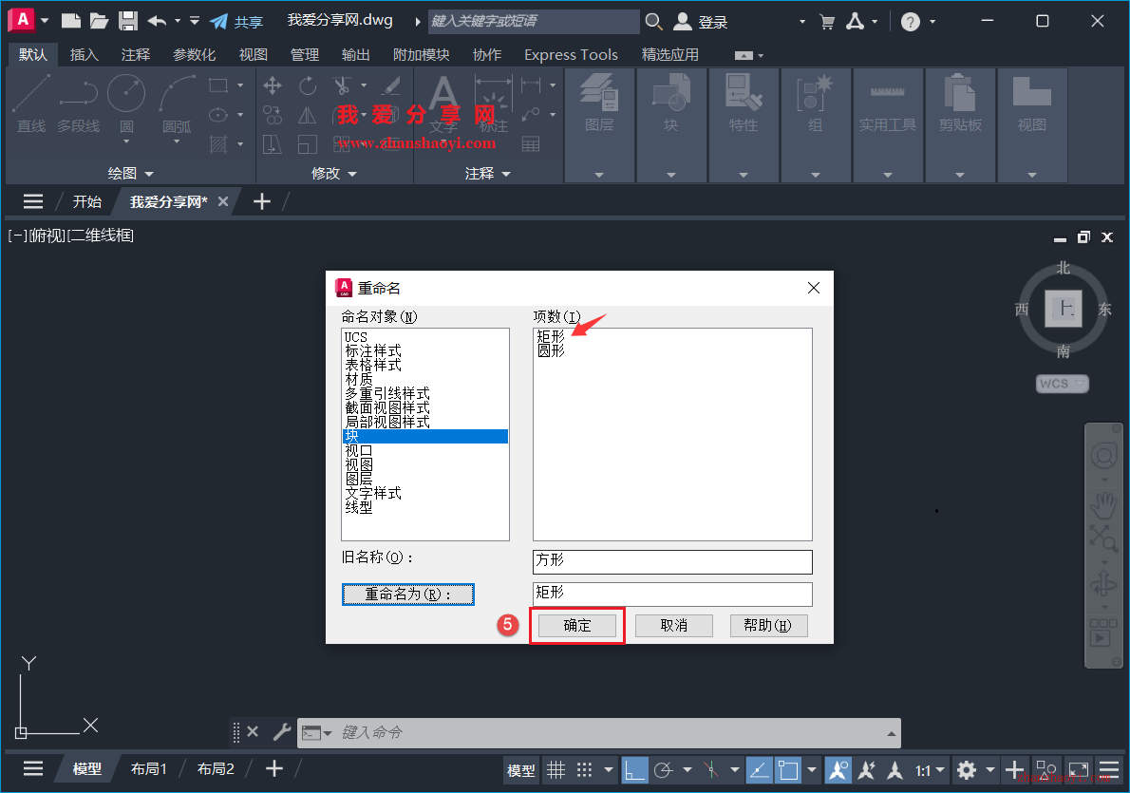Click the 帮助(H) button
The image size is (1130, 793).
(768, 625)
